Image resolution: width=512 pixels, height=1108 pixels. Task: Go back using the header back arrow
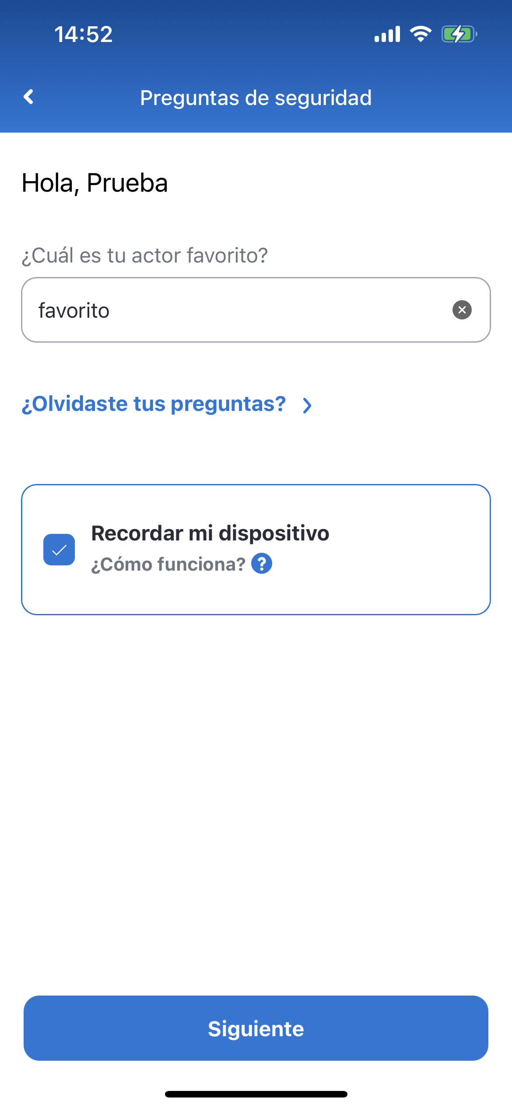point(29,97)
